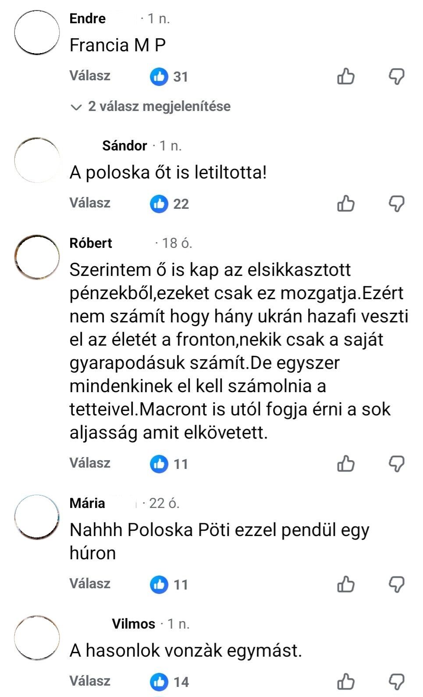Thumbs-down Sándor's comment
Image resolution: width=423 pixels, height=697 pixels.
397,204
